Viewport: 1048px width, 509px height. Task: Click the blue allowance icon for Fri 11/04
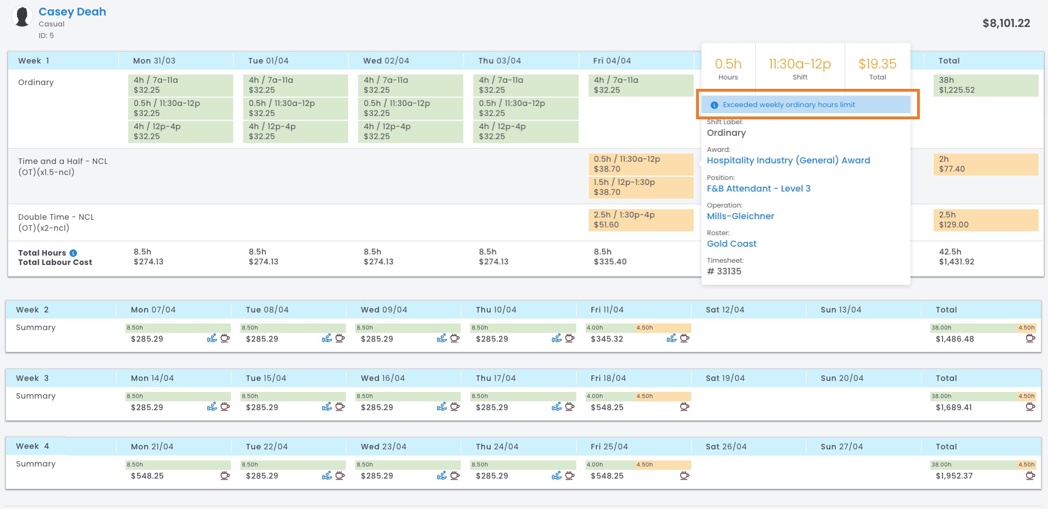tap(671, 338)
